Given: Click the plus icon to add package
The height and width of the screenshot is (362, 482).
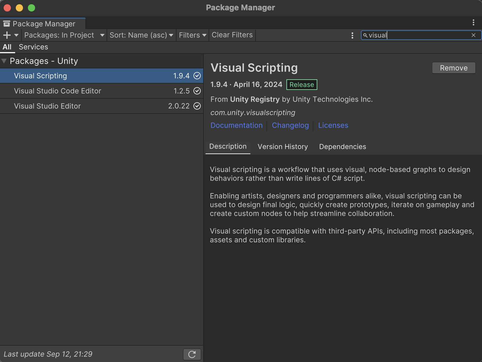Looking at the screenshot, I should pos(7,35).
